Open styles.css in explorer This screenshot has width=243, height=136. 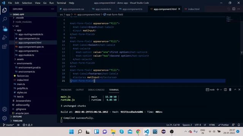click(x=33, y=93)
